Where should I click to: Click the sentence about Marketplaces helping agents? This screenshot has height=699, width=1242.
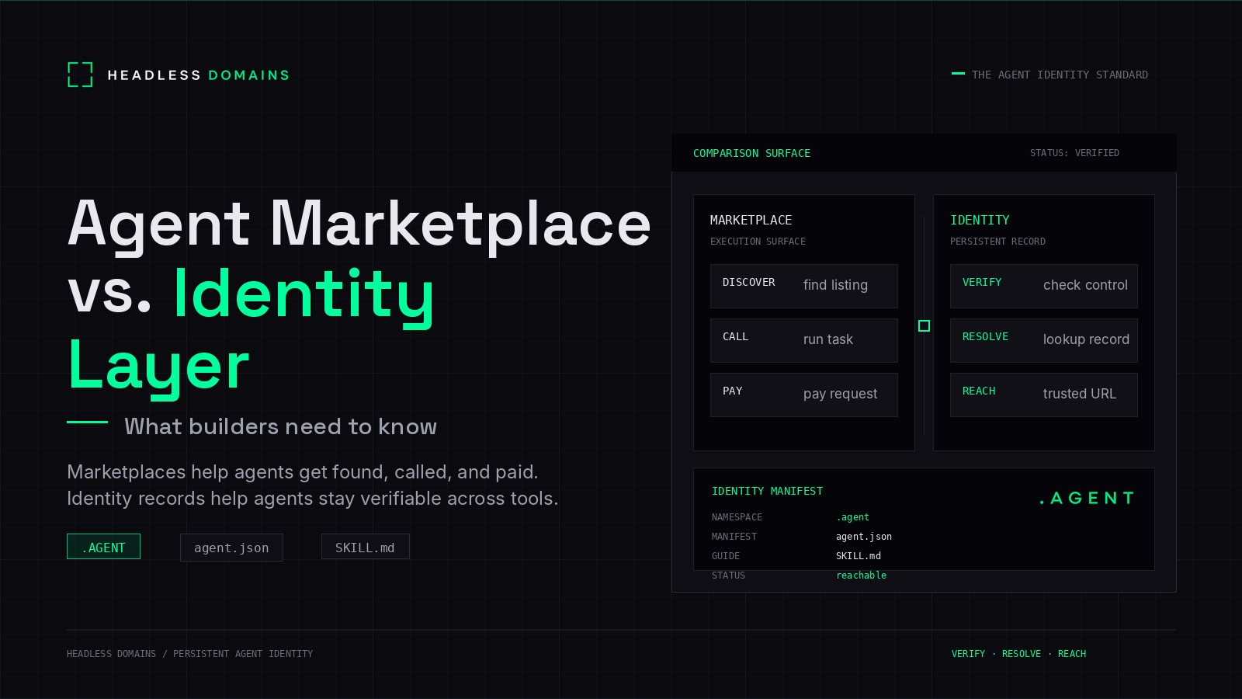302,472
